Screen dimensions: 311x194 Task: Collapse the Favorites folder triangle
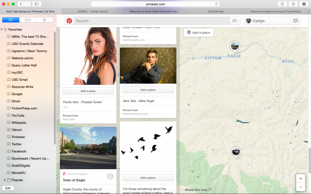(2, 29)
